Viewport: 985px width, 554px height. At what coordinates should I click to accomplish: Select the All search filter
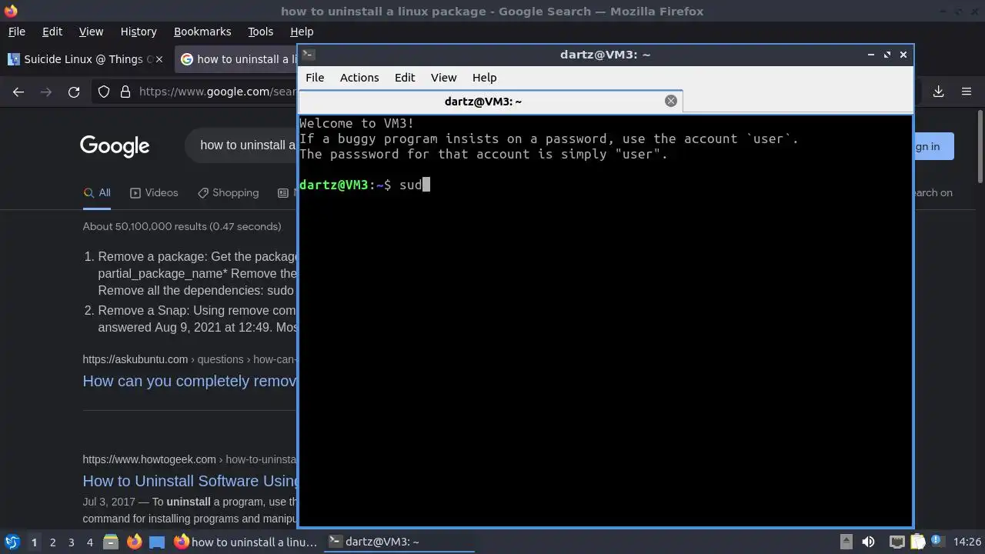pos(97,192)
